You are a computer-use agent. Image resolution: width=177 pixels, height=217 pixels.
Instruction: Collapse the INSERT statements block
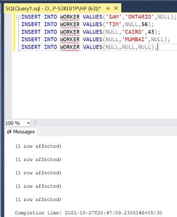(18, 17)
